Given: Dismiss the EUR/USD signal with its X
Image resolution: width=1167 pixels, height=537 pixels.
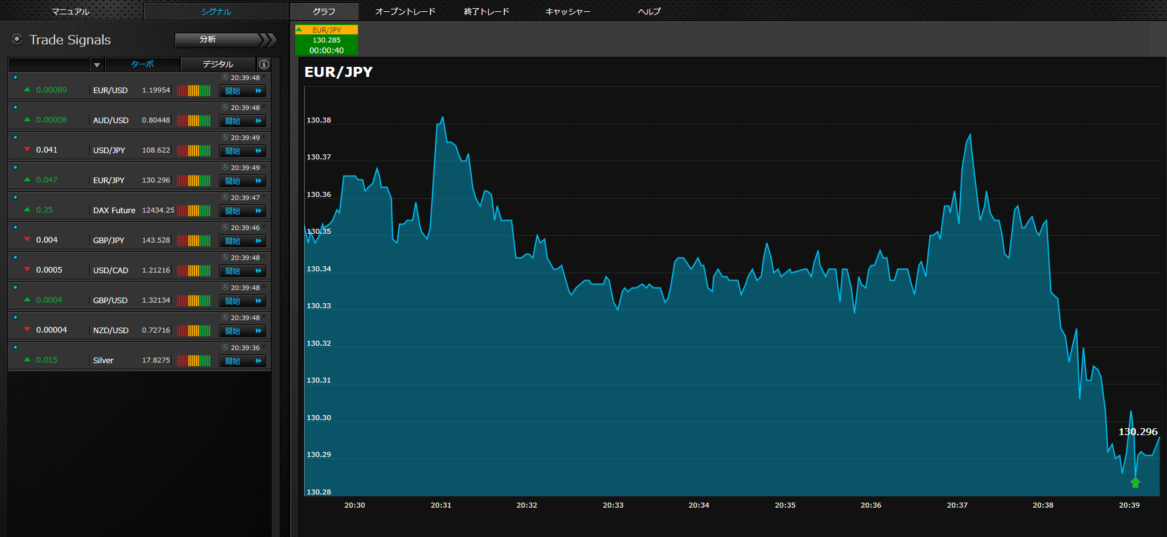Looking at the screenshot, I should (264, 77).
